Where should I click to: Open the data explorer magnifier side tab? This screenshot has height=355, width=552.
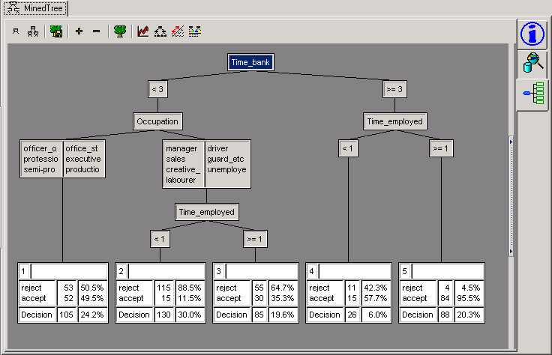pos(532,64)
